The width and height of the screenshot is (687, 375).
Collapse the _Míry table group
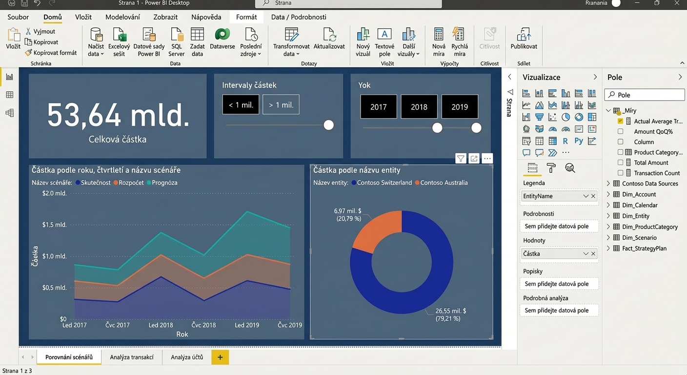coord(608,110)
